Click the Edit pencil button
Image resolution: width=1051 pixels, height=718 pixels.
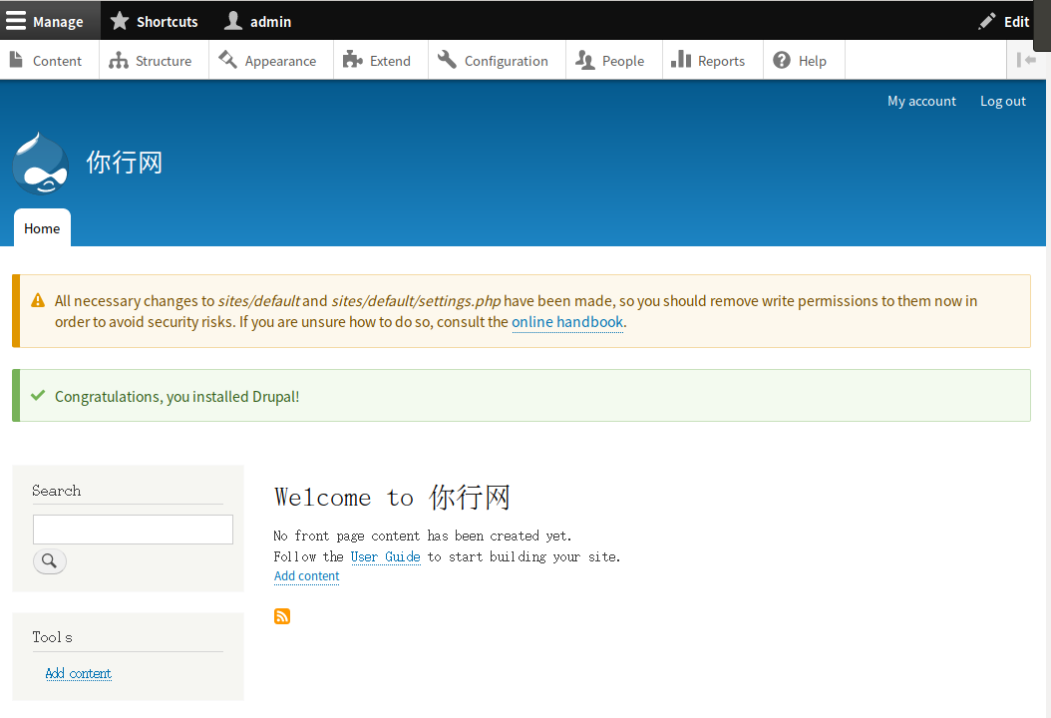coord(1003,22)
